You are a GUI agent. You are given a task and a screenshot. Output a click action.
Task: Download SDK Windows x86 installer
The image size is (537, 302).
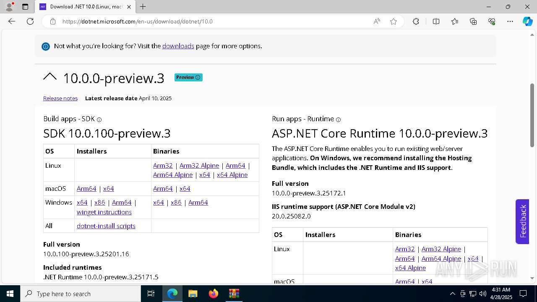pyautogui.click(x=100, y=203)
